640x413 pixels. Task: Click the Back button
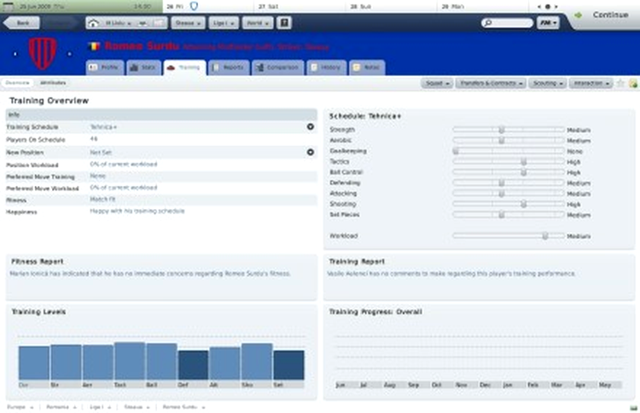(21, 23)
